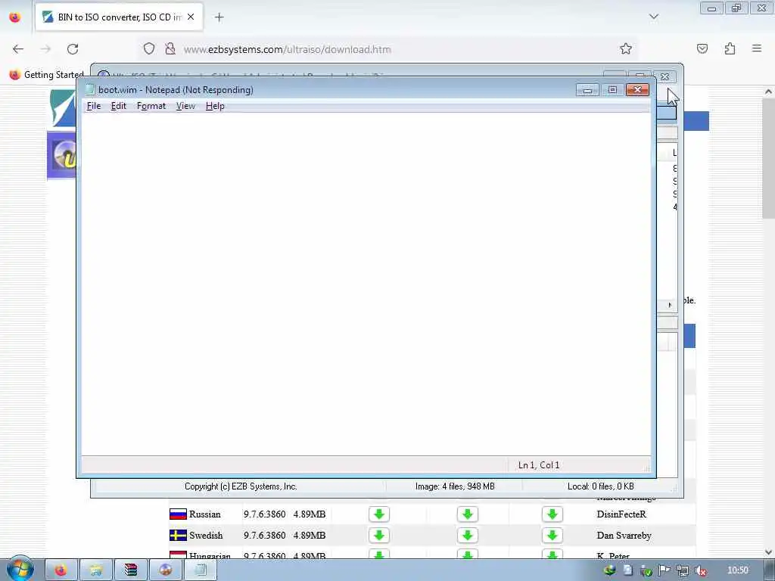Image resolution: width=775 pixels, height=581 pixels.
Task: Open the Firefox hamburger application menu
Action: click(x=757, y=49)
